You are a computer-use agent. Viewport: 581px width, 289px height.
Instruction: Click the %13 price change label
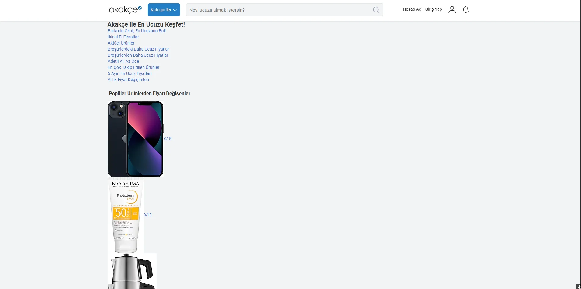[148, 215]
